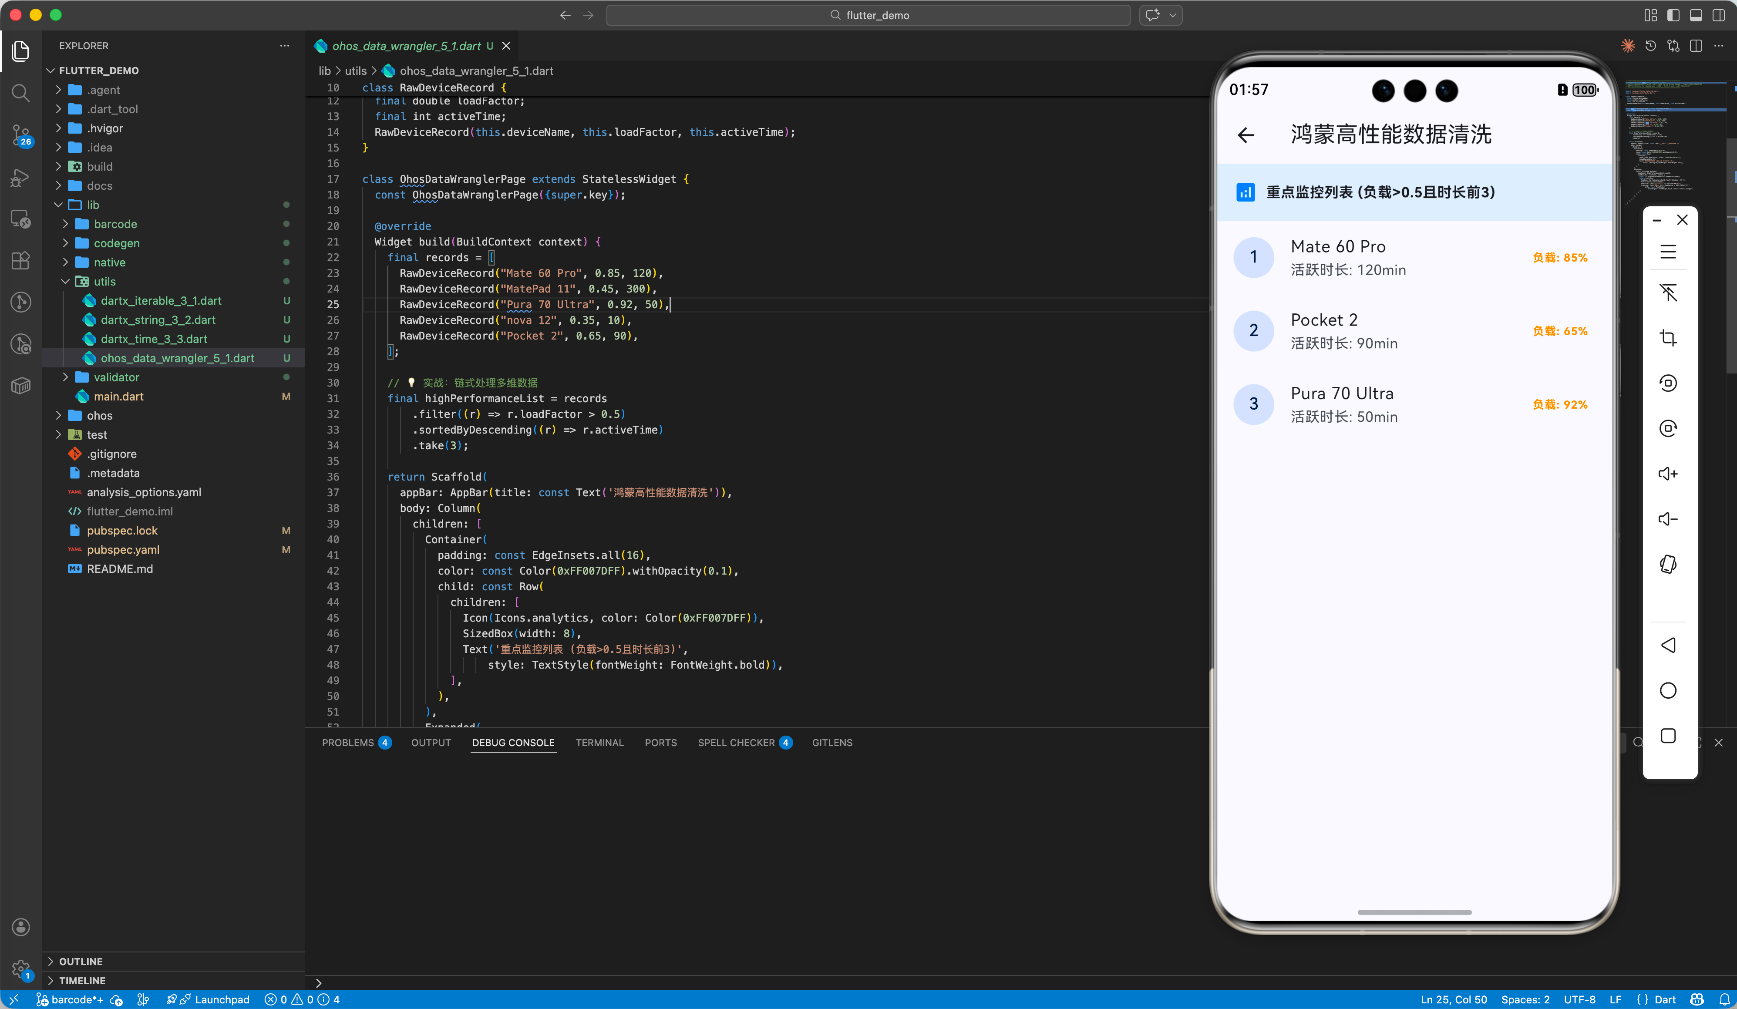Toggle the primary side bar layout button
Viewport: 1737px width, 1009px height.
pos(1673,15)
